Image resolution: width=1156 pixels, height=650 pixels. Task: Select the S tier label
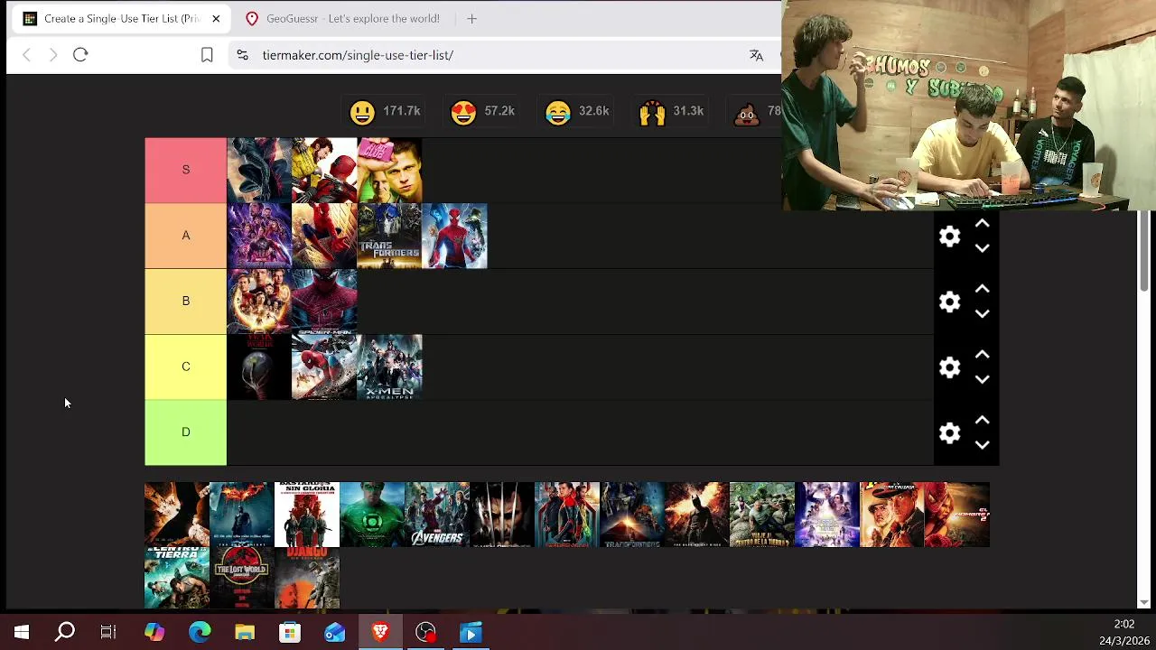click(x=185, y=170)
